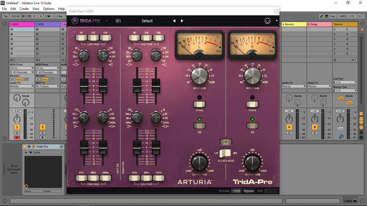Image resolution: width=367 pixels, height=206 pixels.
Task: Toggle Sends section show-hide button
Action: click(x=361, y=118)
